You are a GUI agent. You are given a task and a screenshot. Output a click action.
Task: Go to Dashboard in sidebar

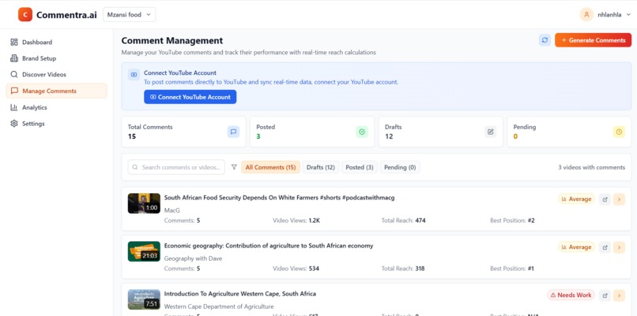point(56,42)
